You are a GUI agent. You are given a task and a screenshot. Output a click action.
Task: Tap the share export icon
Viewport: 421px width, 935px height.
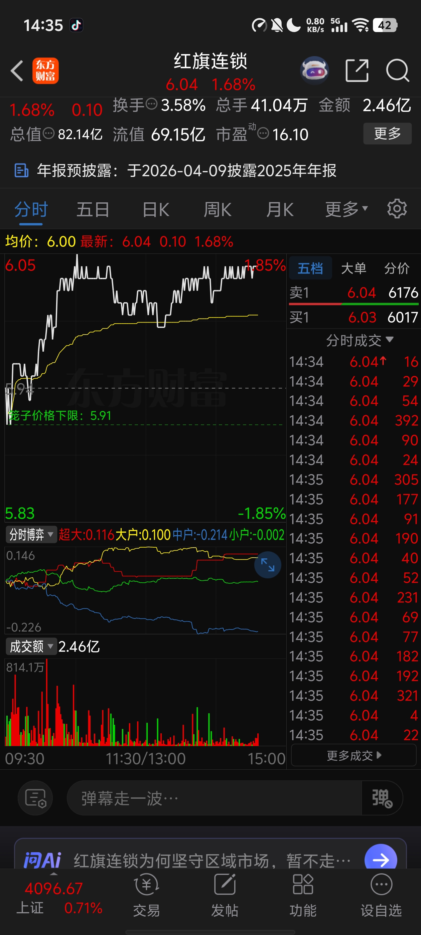pyautogui.click(x=357, y=70)
